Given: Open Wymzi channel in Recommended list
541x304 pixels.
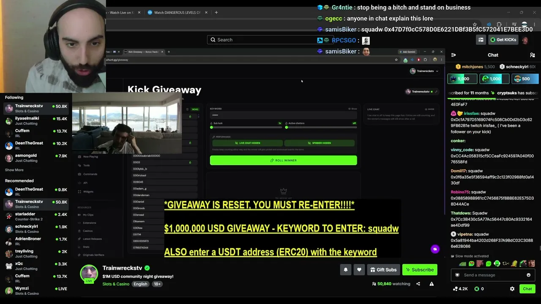Looking at the screenshot, I should [36, 290].
